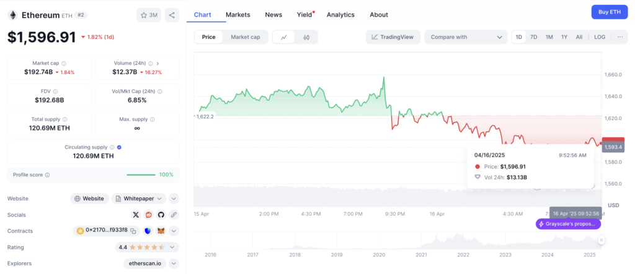Select the Price toggle
The height and width of the screenshot is (274, 635).
point(208,37)
